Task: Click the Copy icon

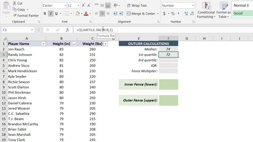Action: point(15,9)
